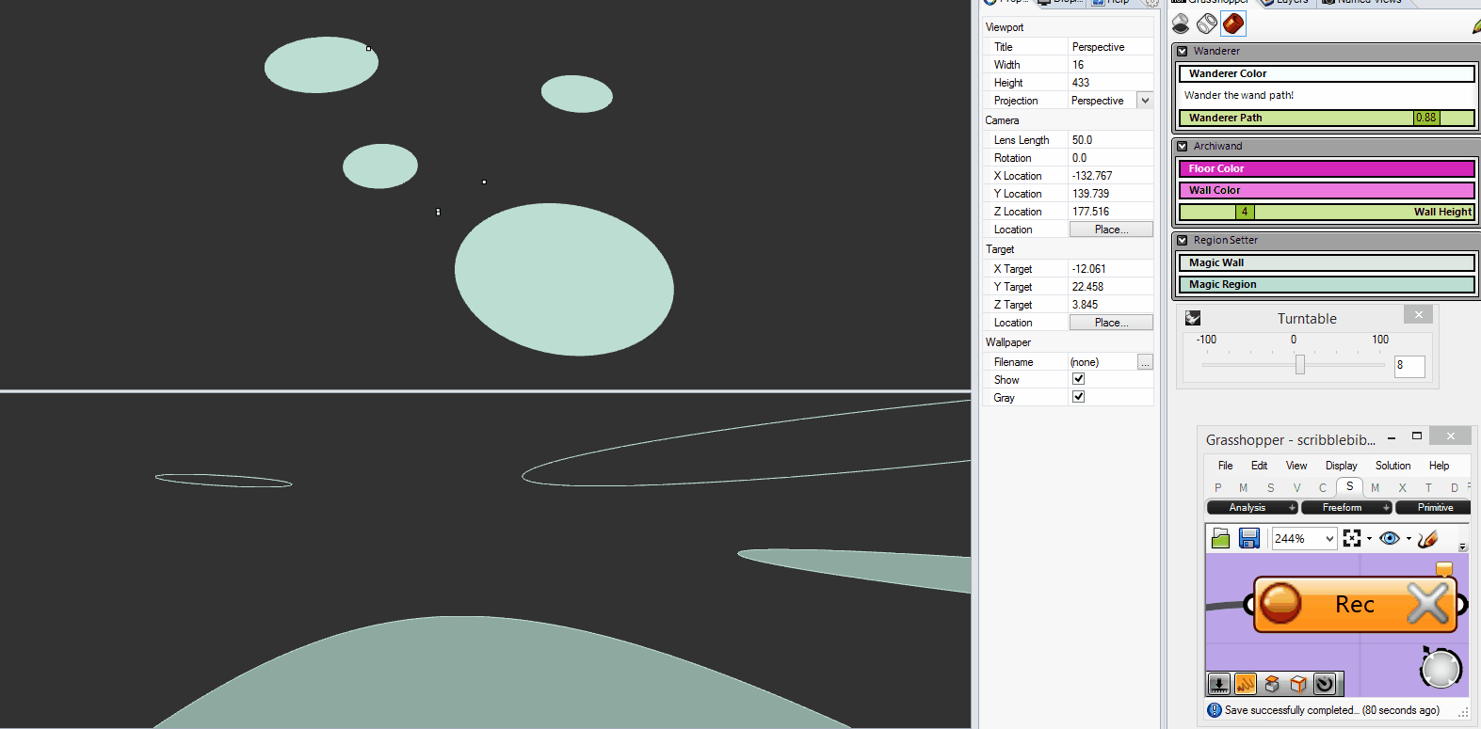The width and height of the screenshot is (1481, 729).
Task: Open dropdown arrow next to zoom extents icon
Action: click(x=1369, y=539)
